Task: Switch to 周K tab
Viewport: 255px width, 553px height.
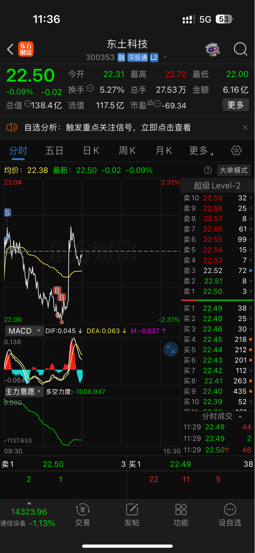Action: coord(127,150)
